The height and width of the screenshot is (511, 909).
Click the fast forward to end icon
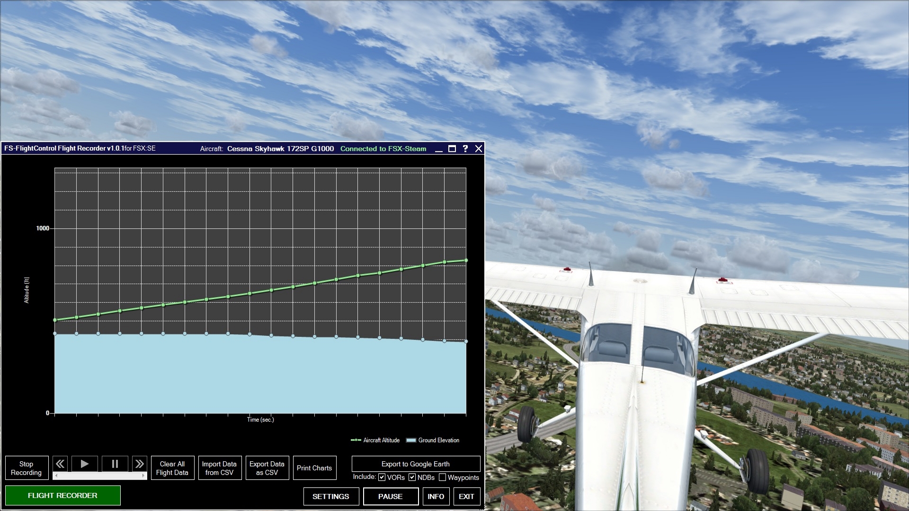tap(139, 464)
